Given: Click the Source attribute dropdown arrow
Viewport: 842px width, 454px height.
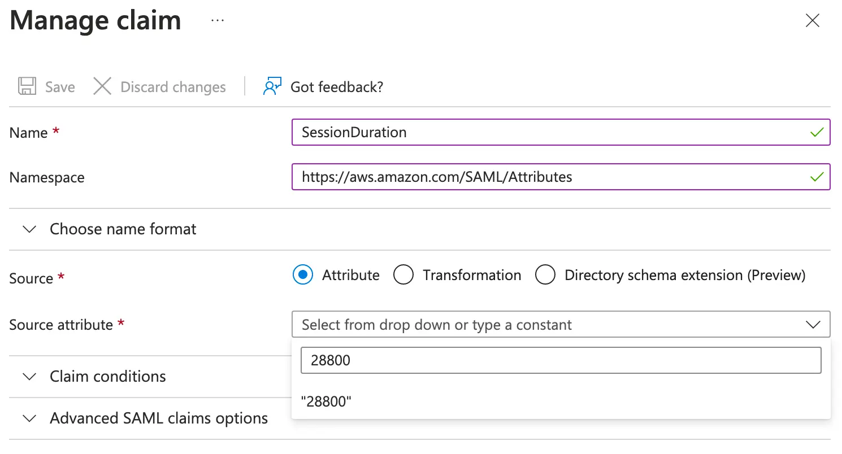Looking at the screenshot, I should 813,325.
